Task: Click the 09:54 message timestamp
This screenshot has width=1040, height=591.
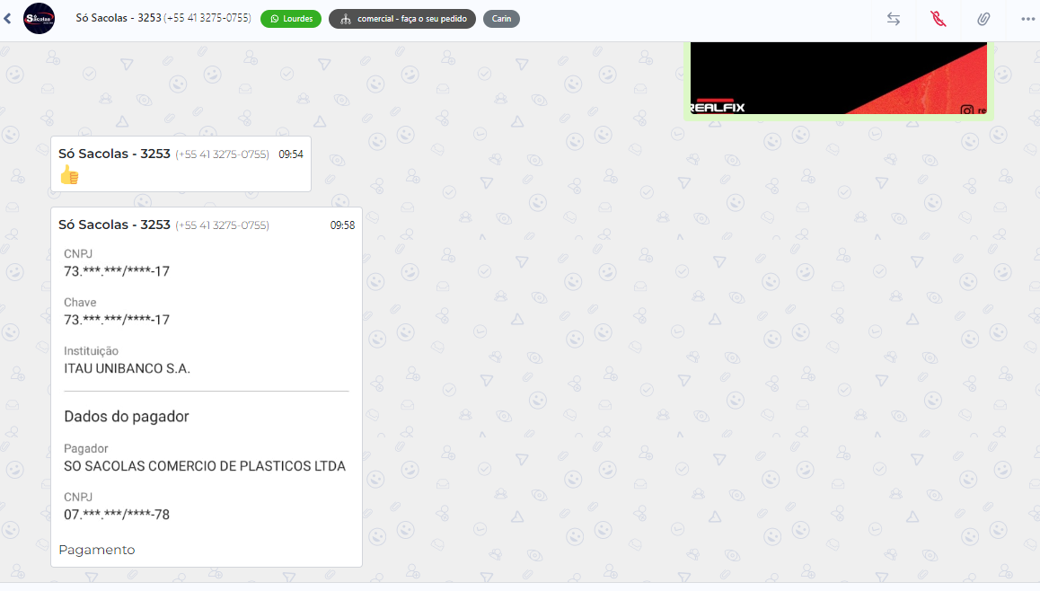Action: coord(290,154)
